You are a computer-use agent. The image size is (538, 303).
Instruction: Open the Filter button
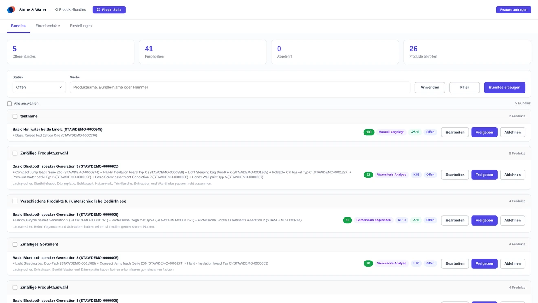pos(464,87)
